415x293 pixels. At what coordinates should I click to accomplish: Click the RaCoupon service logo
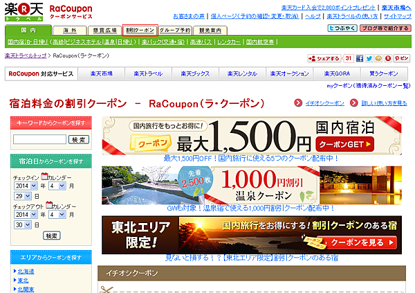tap(71, 12)
